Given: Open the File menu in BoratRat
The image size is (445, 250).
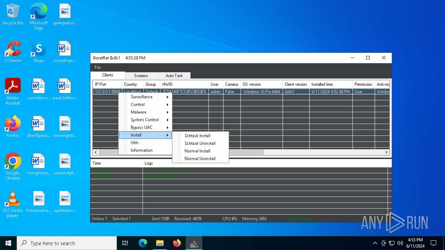Looking at the screenshot, I should click(98, 67).
